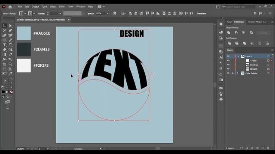This screenshot has height=154, width=275.
Task: Click the target circle of Layer 2 row
Action: coord(268,56)
